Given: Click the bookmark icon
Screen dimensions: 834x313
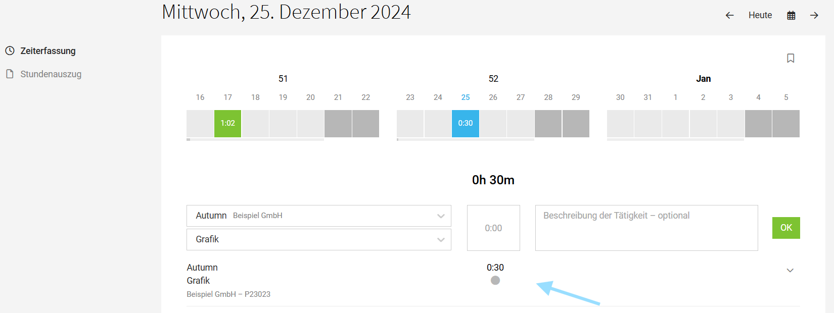Looking at the screenshot, I should click(791, 58).
